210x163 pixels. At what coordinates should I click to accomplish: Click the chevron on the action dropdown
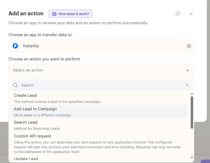coord(188,70)
